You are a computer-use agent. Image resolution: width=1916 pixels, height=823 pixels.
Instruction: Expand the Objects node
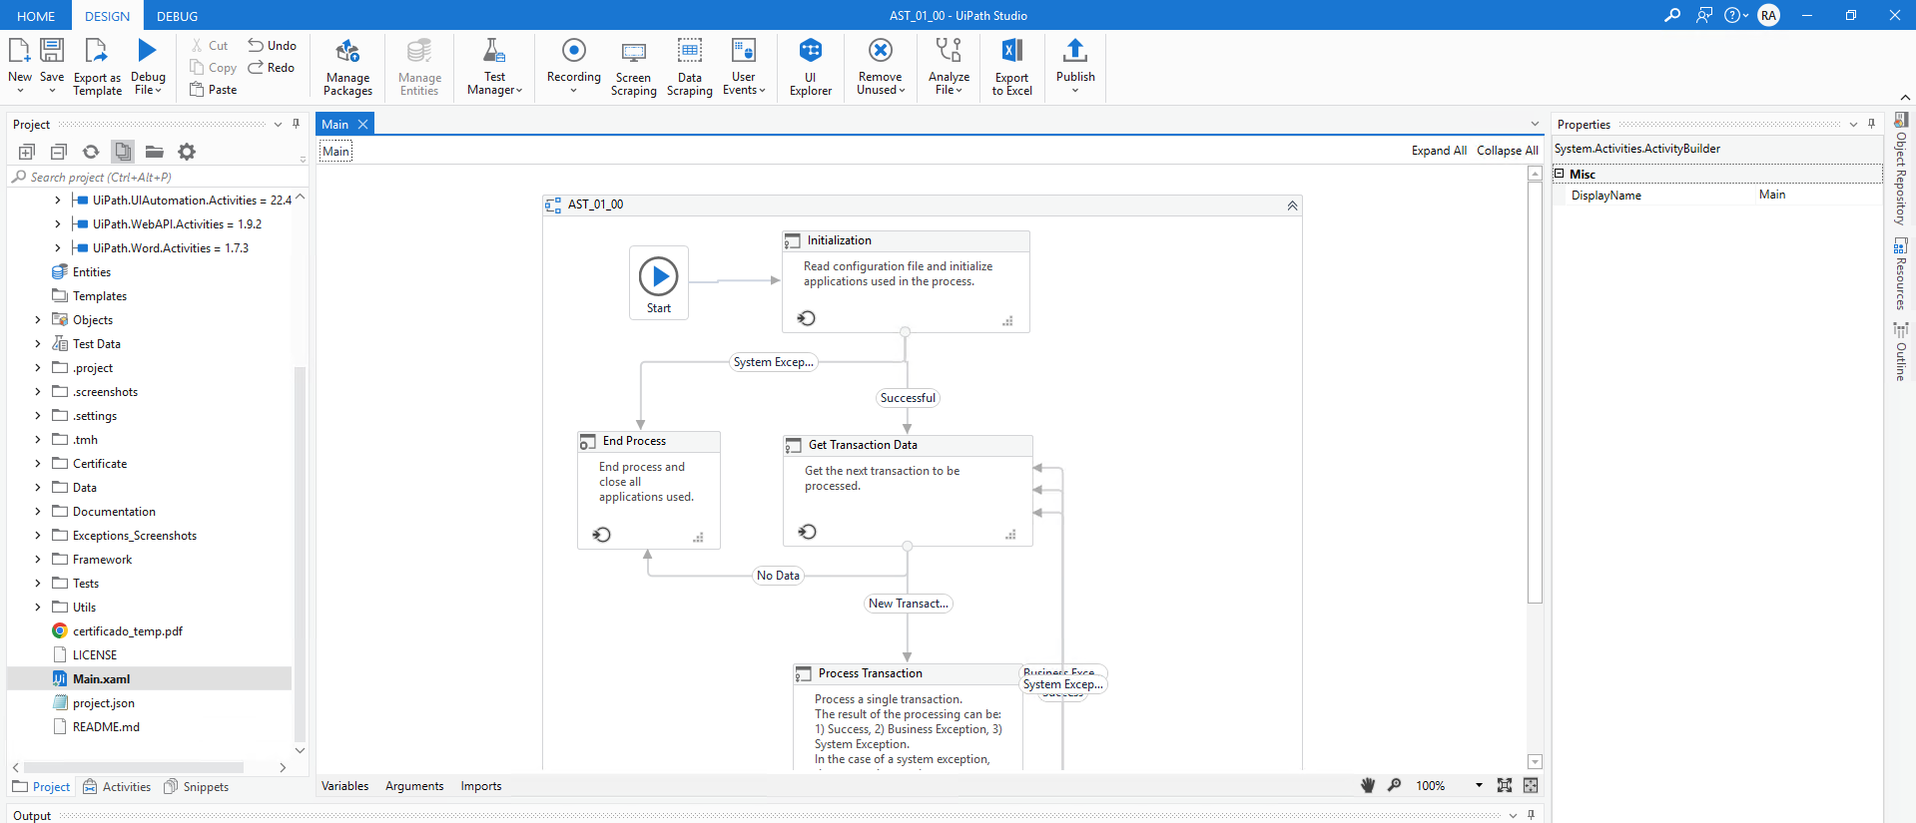coord(38,320)
